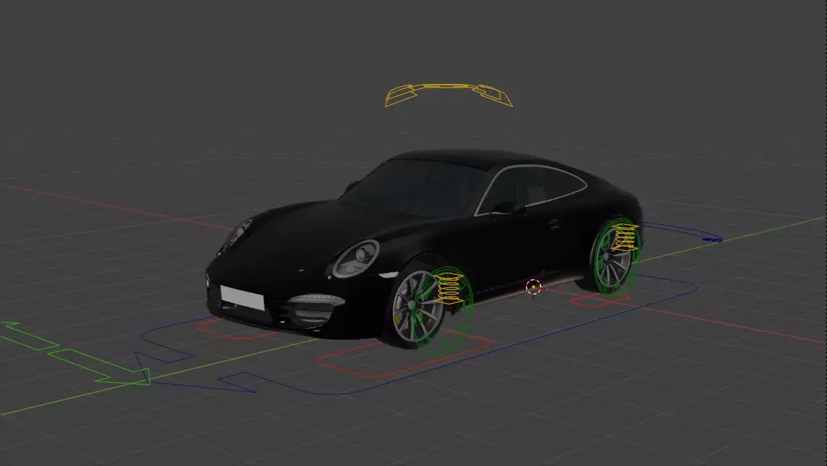Image resolution: width=827 pixels, height=466 pixels.
Task: Select the yellow spring control on rear wheel
Action: (625, 237)
